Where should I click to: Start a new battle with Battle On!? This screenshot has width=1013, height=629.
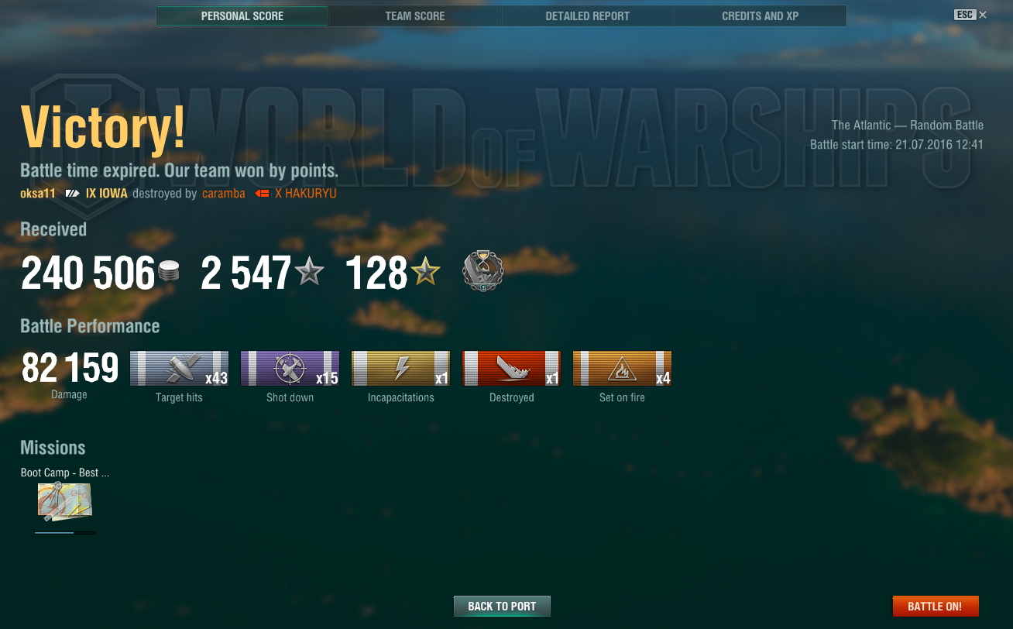[936, 607]
